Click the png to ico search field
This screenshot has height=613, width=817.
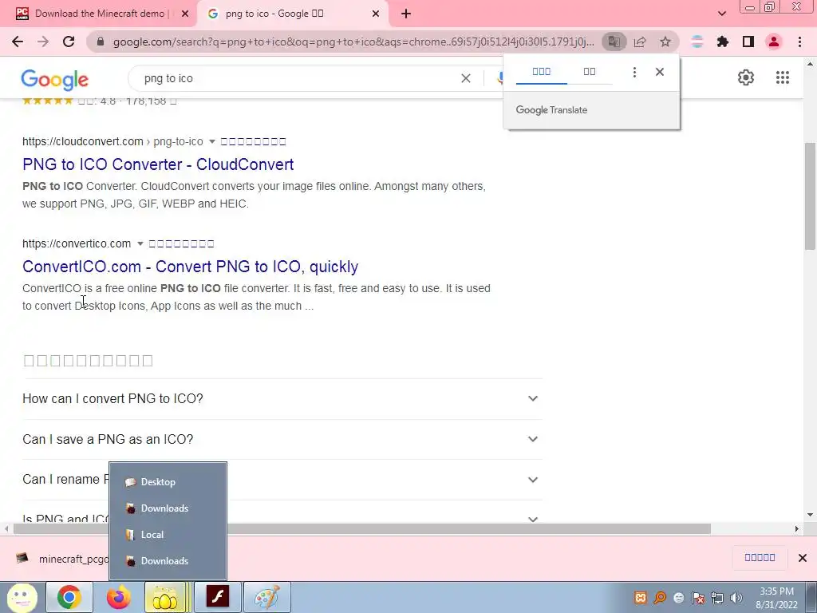pyautogui.click(x=297, y=78)
